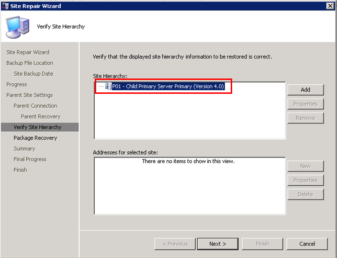Image resolution: width=337 pixels, height=258 pixels.
Task: Click Properties button next to Addresses list
Action: point(305,180)
